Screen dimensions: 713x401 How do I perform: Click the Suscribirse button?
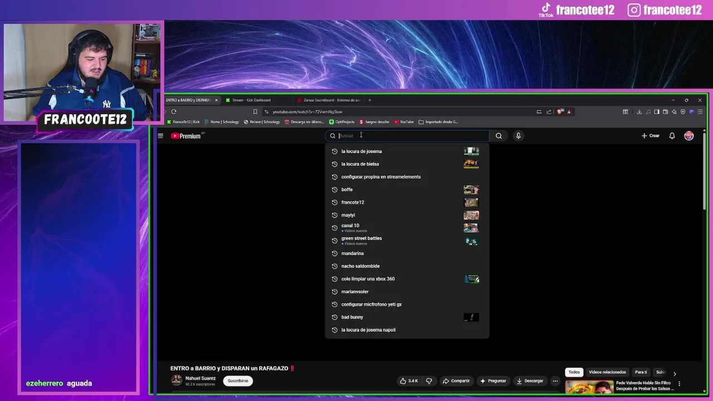(238, 381)
